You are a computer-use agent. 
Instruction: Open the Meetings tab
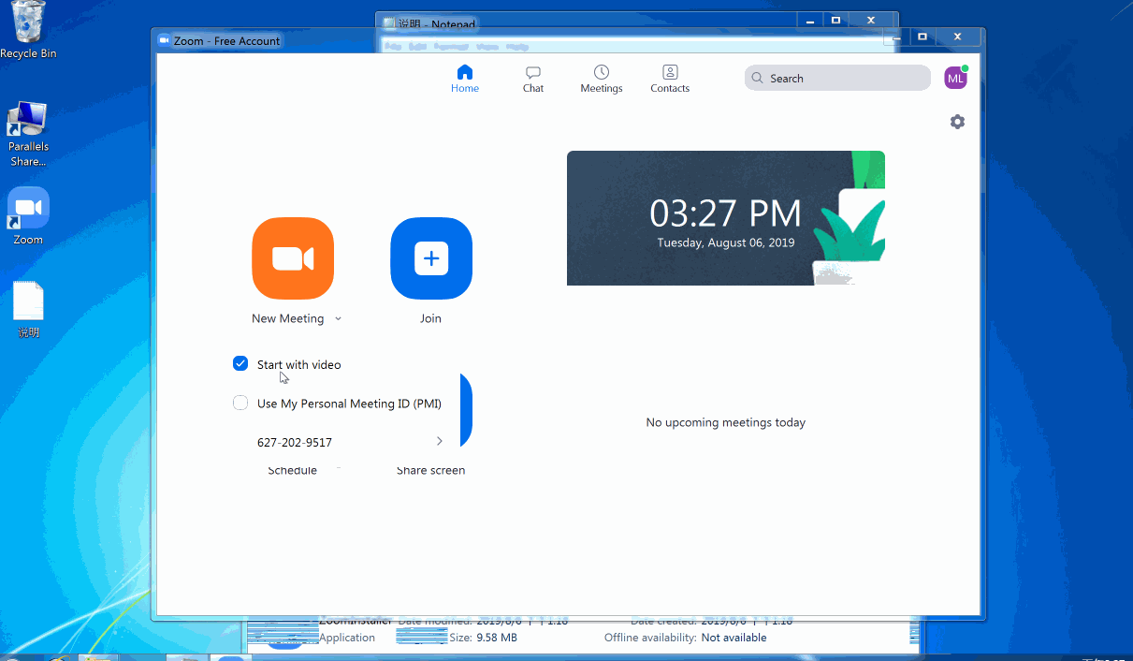[602, 79]
